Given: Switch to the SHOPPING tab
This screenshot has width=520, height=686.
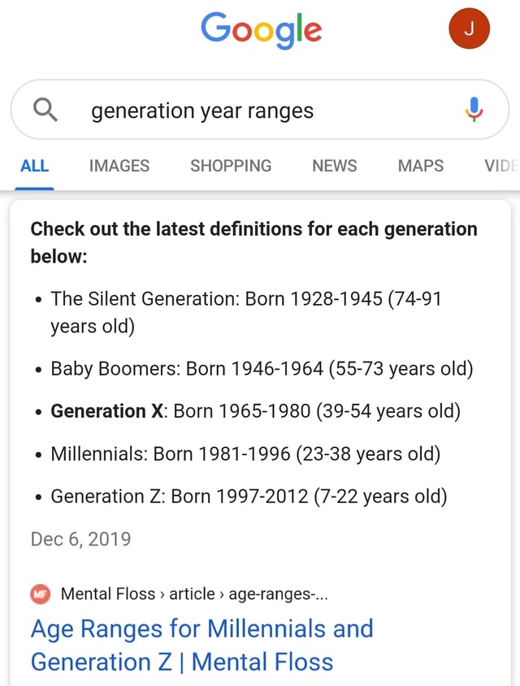Looking at the screenshot, I should pyautogui.click(x=231, y=167).
